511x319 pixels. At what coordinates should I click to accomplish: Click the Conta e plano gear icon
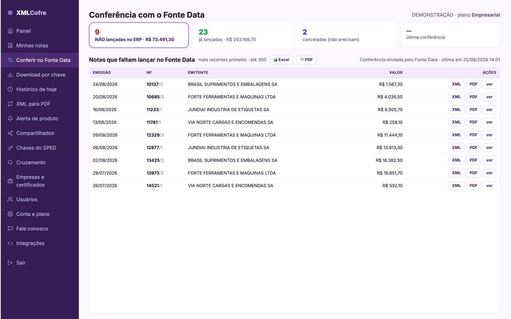tap(10, 214)
